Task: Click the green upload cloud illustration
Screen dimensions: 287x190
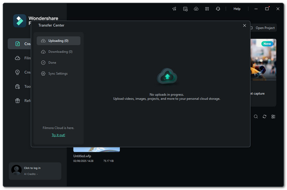Action: (167, 76)
